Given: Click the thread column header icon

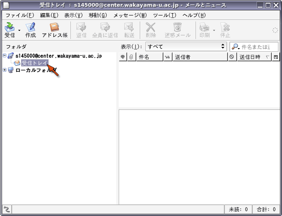Looking at the screenshot, I should pyautogui.click(x=123, y=57).
